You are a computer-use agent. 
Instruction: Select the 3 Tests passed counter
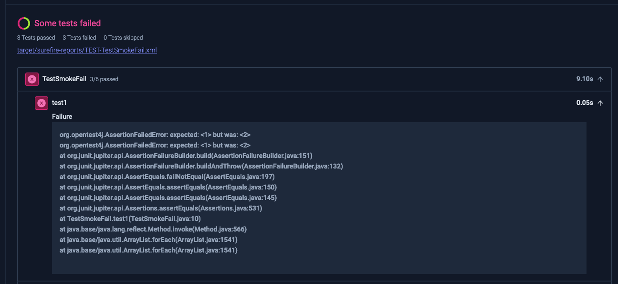coord(36,37)
